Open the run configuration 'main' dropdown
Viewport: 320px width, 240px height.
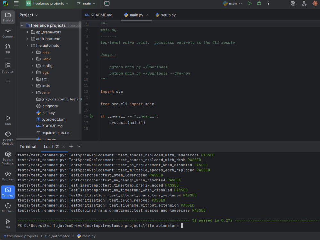pyautogui.click(x=232, y=4)
